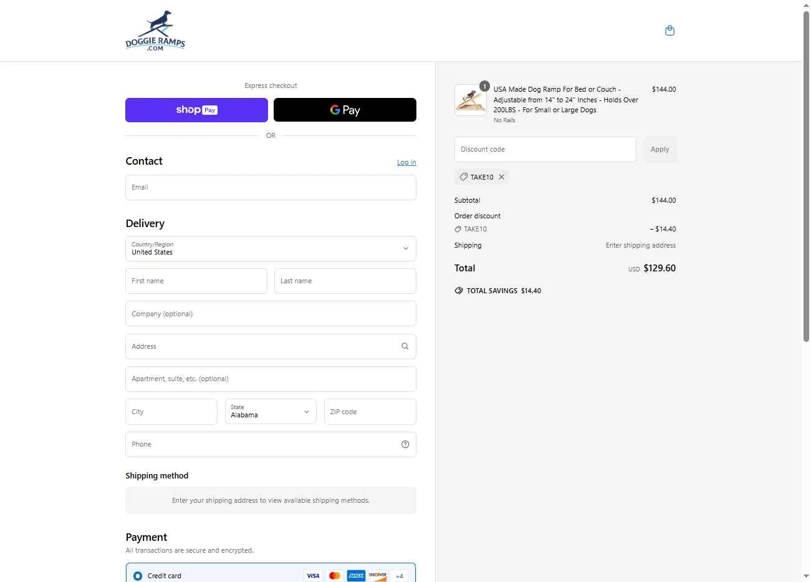The image size is (811, 582).
Task: Focus the Phone field
Action: tap(271, 444)
